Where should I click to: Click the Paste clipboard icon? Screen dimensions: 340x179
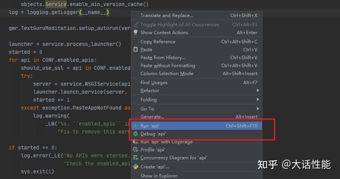tap(136, 49)
